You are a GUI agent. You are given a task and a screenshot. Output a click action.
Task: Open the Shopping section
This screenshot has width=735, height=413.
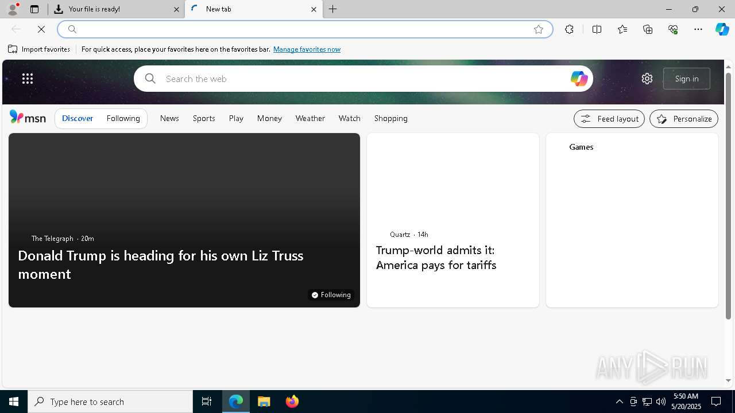click(391, 118)
